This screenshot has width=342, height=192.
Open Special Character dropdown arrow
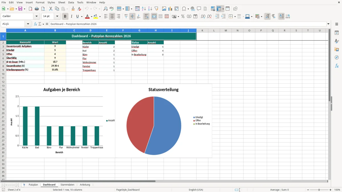[188, 9]
